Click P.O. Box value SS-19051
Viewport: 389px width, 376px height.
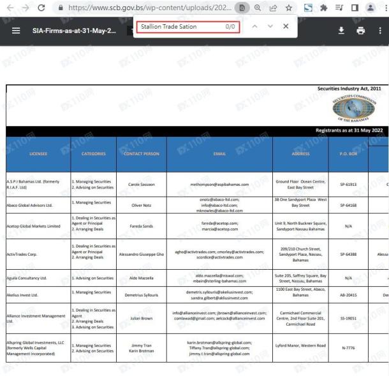tap(348, 319)
